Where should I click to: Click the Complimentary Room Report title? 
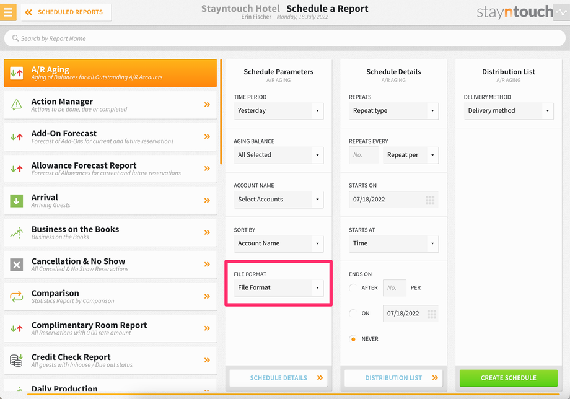tap(89, 325)
